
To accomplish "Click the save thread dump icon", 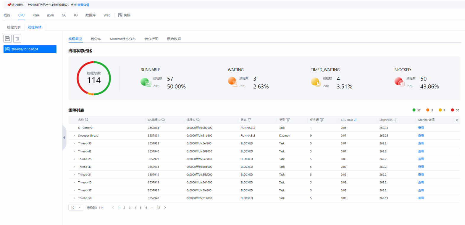I will pyautogui.click(x=7, y=39).
